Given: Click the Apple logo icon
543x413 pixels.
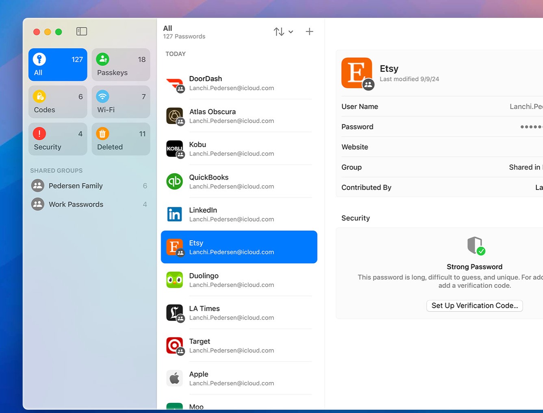Looking at the screenshot, I should (175, 378).
